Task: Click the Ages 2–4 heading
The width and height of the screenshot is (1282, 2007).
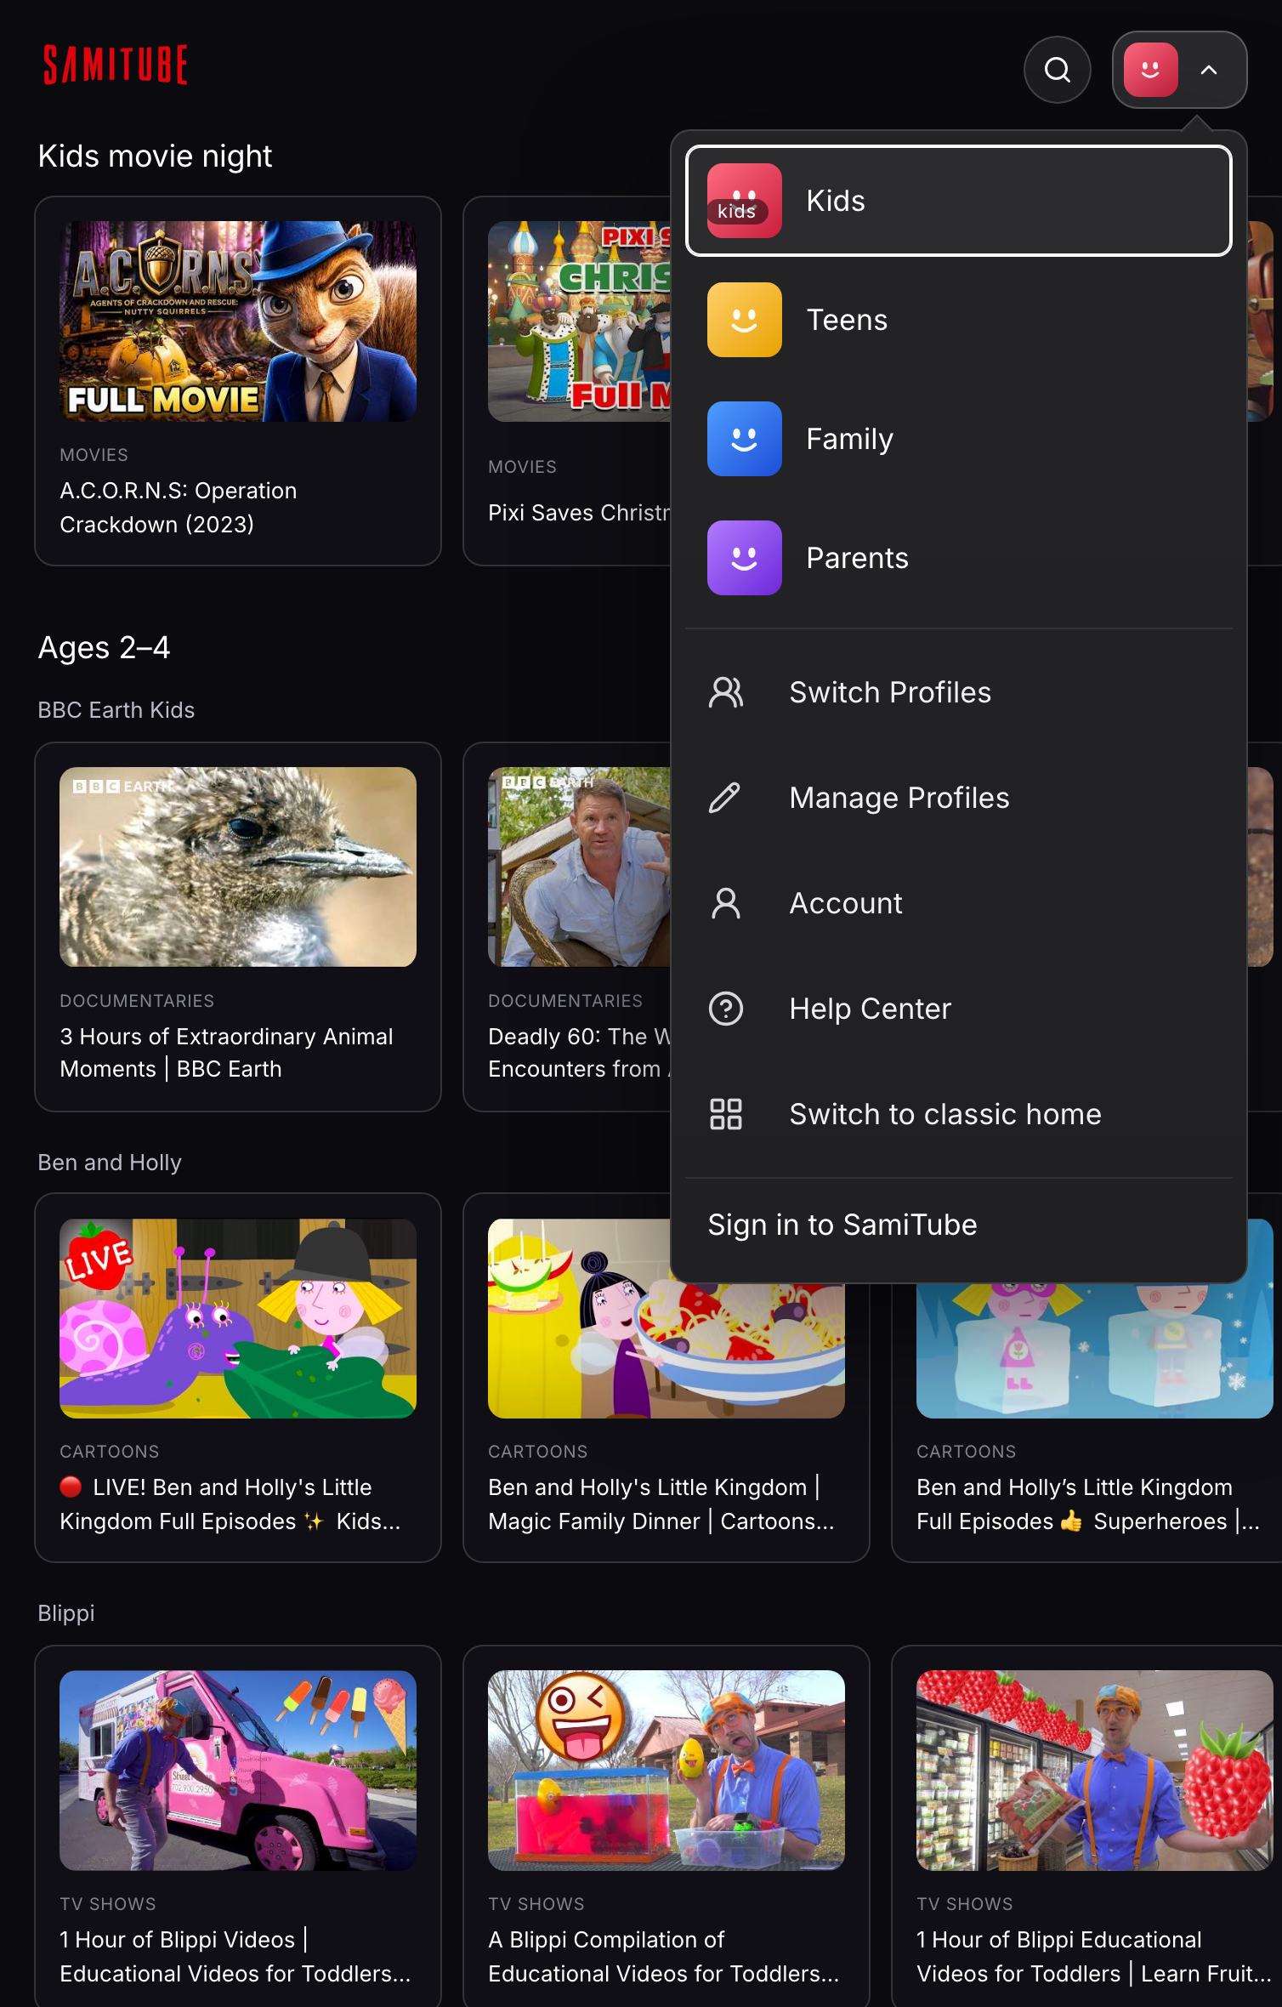Action: point(104,648)
